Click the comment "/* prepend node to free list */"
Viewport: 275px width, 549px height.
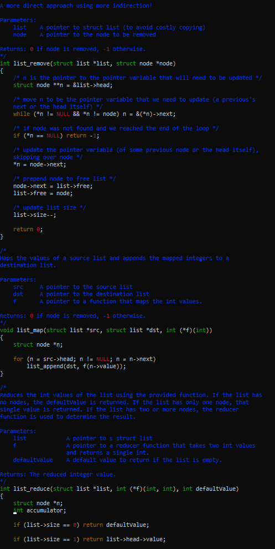coord(64,179)
